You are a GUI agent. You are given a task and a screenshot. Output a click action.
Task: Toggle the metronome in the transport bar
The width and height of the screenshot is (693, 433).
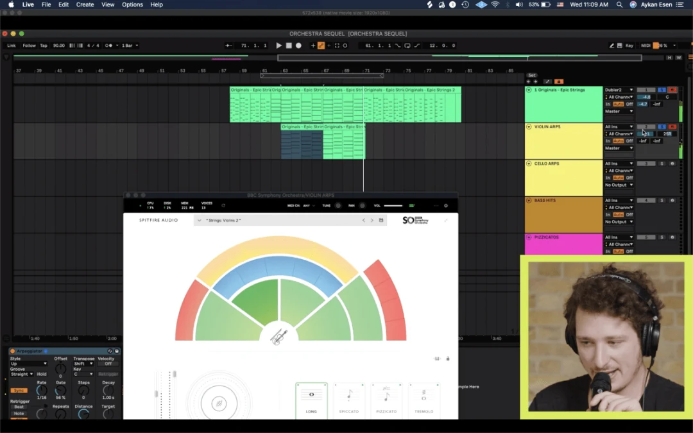coord(108,46)
